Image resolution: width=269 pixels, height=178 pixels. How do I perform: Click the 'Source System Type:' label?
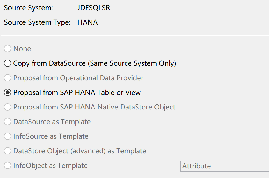point(37,22)
